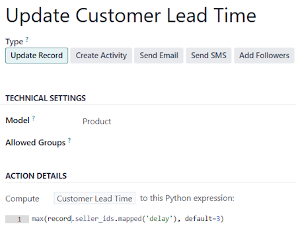
Task: Open the Customer Lead Time field selector
Action: pyautogui.click(x=94, y=198)
